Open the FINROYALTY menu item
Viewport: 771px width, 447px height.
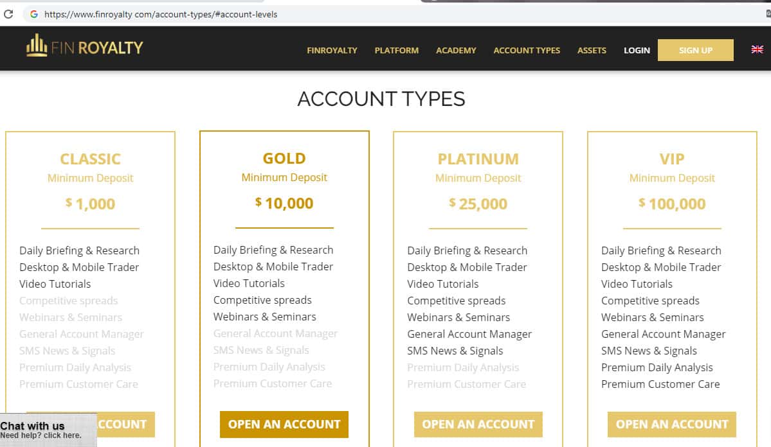pyautogui.click(x=332, y=50)
